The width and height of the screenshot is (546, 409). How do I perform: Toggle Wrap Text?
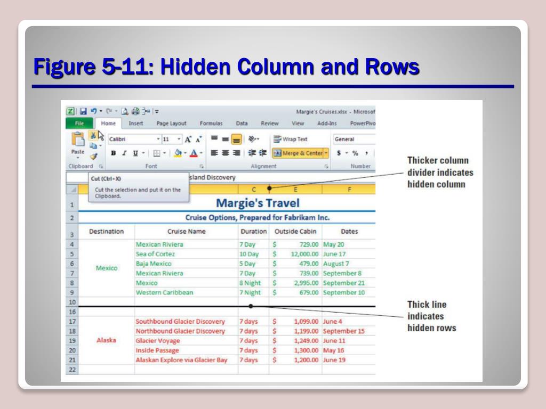(x=291, y=139)
